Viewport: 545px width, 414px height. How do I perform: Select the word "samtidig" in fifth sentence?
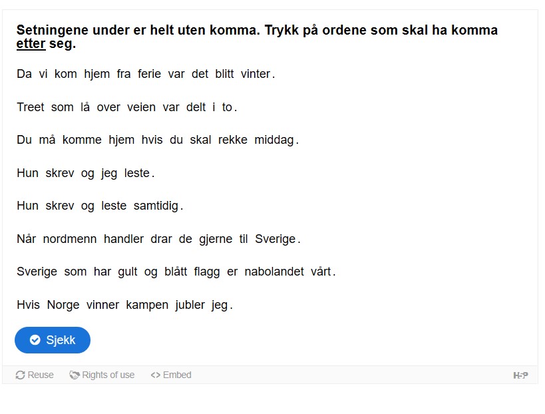coord(156,206)
